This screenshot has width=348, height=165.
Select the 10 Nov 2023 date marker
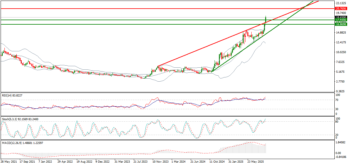(160, 162)
